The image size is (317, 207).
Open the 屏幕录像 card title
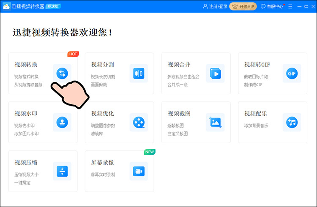click(x=103, y=162)
